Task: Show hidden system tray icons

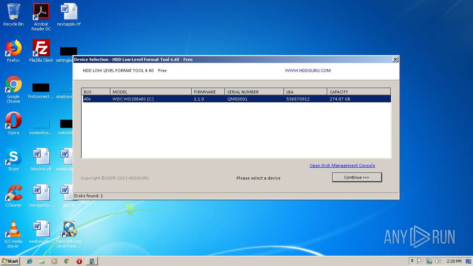Action: pos(412,261)
